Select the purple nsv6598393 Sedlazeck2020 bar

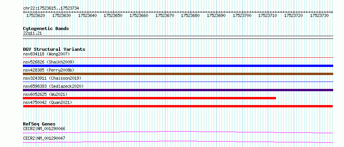point(178,90)
